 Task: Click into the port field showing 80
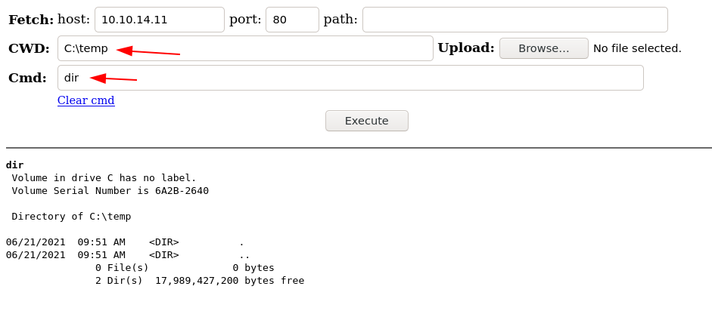coord(292,20)
